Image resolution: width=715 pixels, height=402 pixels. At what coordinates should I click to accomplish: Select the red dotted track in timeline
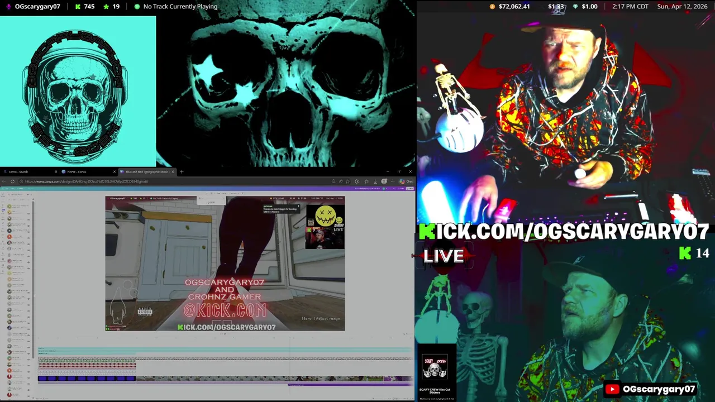87,365
